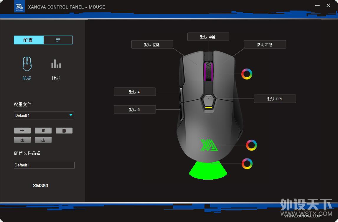Configure the 默认-5 side button
This screenshot has height=222, width=338.
click(x=134, y=109)
